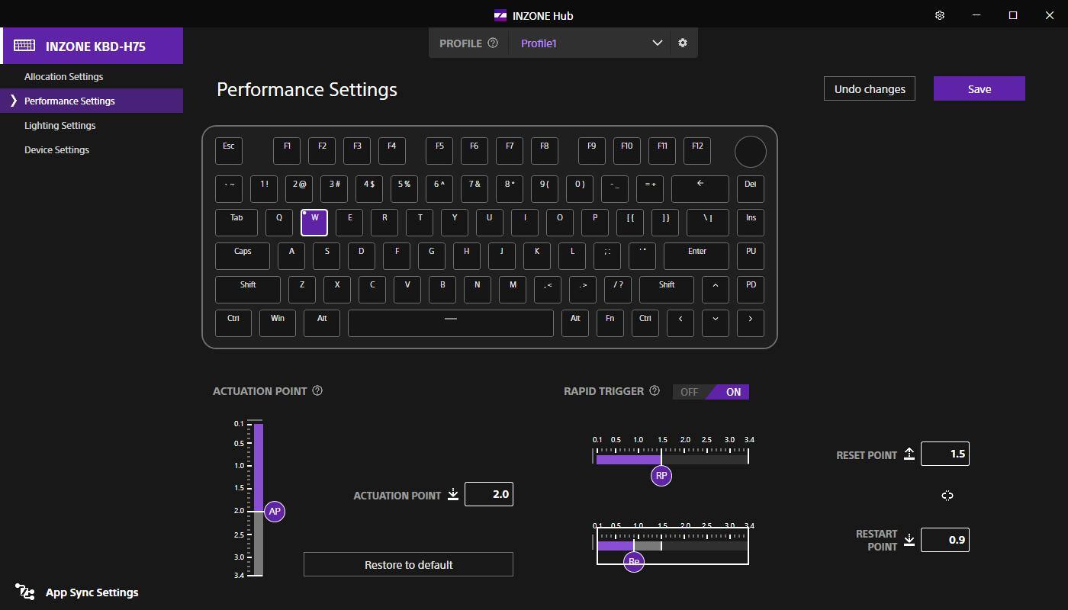Image resolution: width=1068 pixels, height=610 pixels.
Task: Go to Lighting Settings
Action: 60,125
